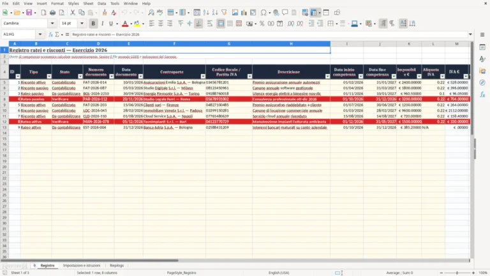Image resolution: width=490 pixels, height=276 pixels.
Task: Click the Merge and Center Cells icon
Action: coord(221,24)
